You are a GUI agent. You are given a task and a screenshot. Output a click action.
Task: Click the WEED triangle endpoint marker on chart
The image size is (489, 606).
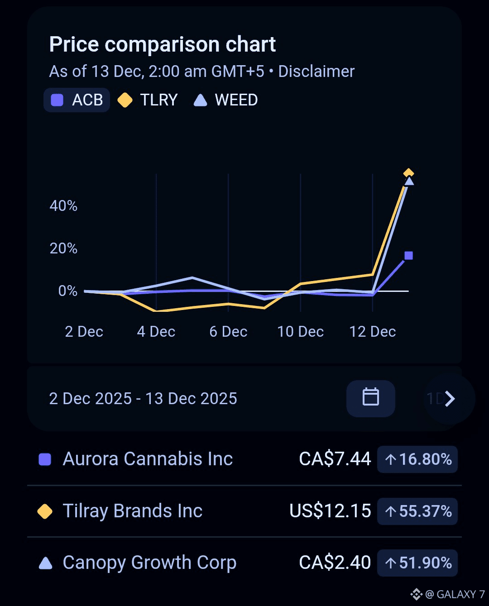coord(409,181)
